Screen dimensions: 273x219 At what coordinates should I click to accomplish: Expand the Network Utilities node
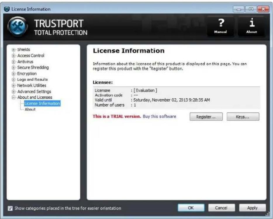pos(13,85)
